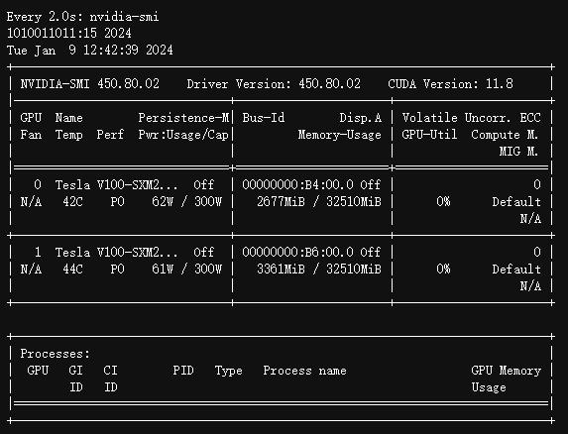Click GPU 1 name 'Tesla V100-SXM2...'
Viewport: 568px width, 434px height.
117,253
